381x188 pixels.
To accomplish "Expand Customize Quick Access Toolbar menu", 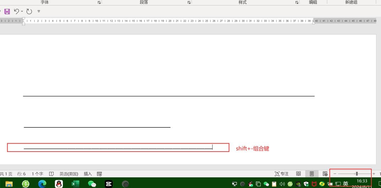I will (x=39, y=11).
